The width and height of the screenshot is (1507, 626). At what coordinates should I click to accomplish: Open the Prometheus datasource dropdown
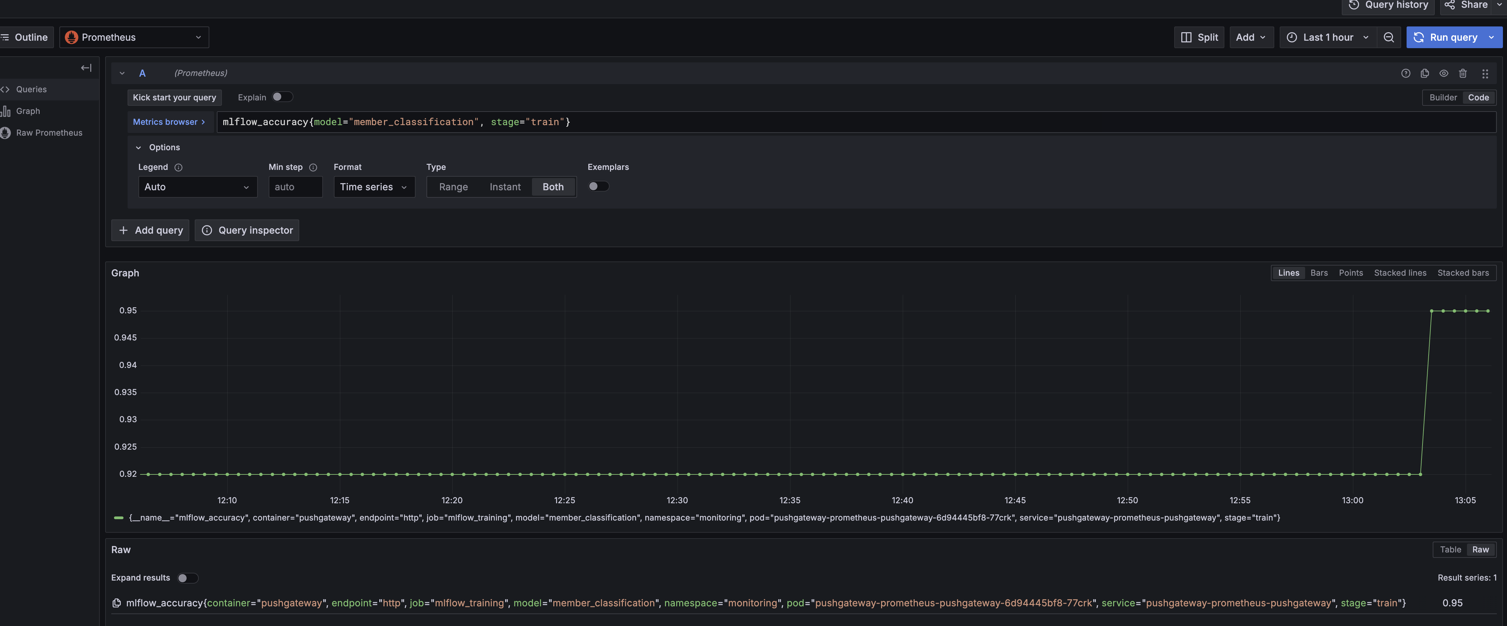pos(134,37)
